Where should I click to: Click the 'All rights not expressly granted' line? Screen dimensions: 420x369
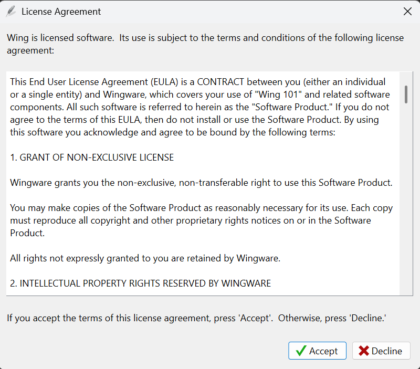(x=145, y=258)
